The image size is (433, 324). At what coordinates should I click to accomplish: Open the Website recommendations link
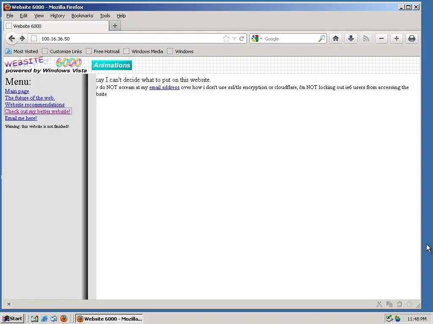35,105
